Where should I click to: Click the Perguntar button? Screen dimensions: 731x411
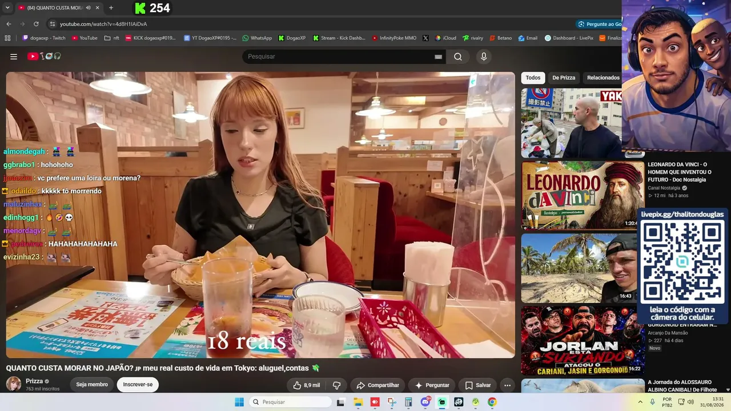[432, 385]
